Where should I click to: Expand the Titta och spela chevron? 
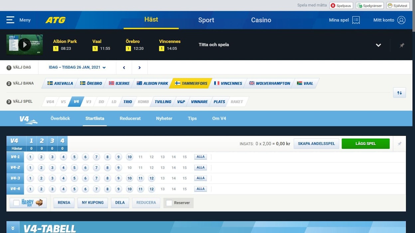pos(378,45)
